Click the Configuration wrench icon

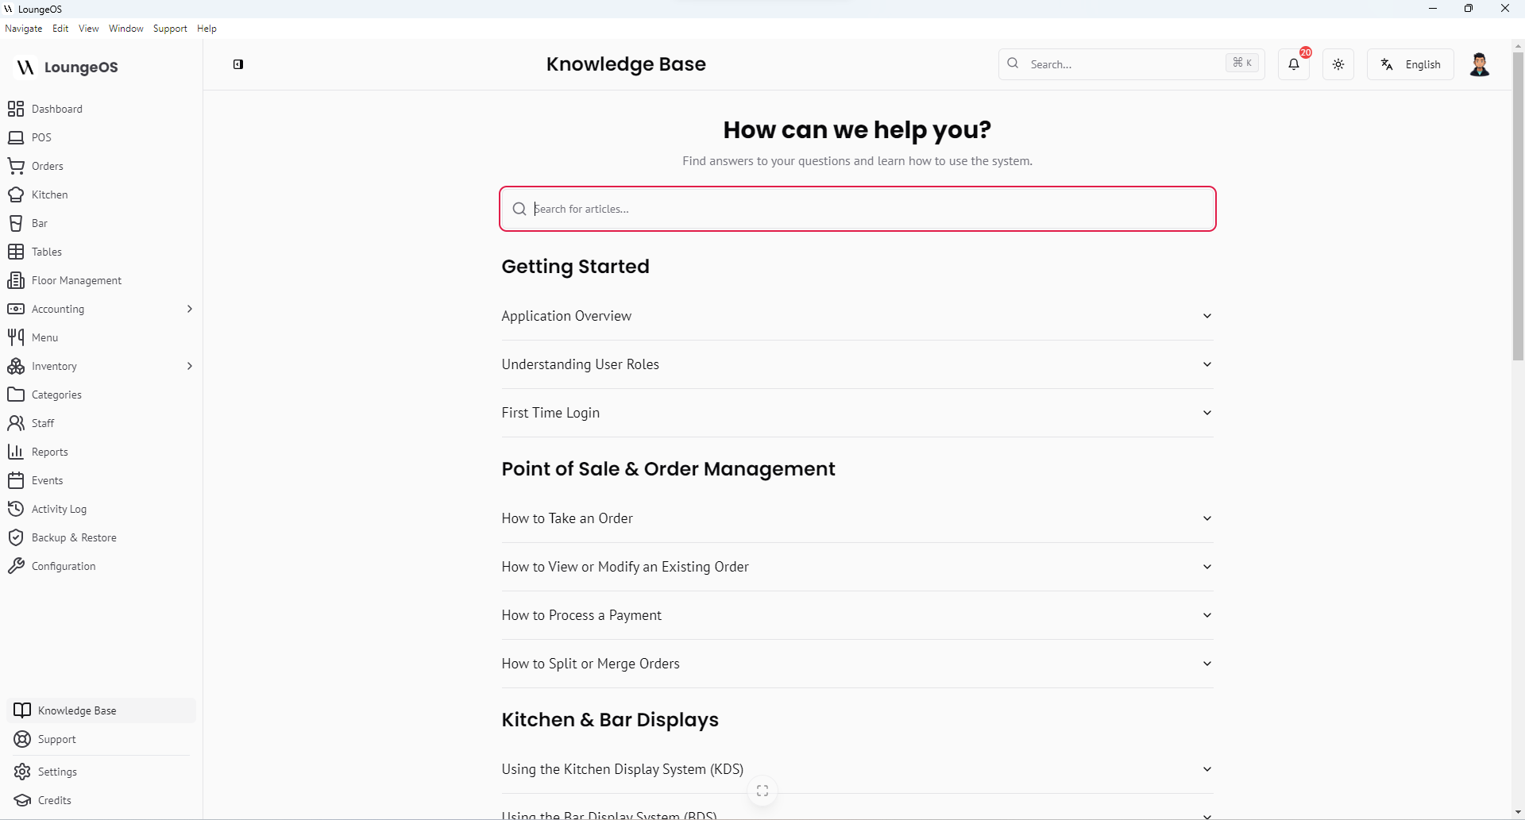[16, 566]
